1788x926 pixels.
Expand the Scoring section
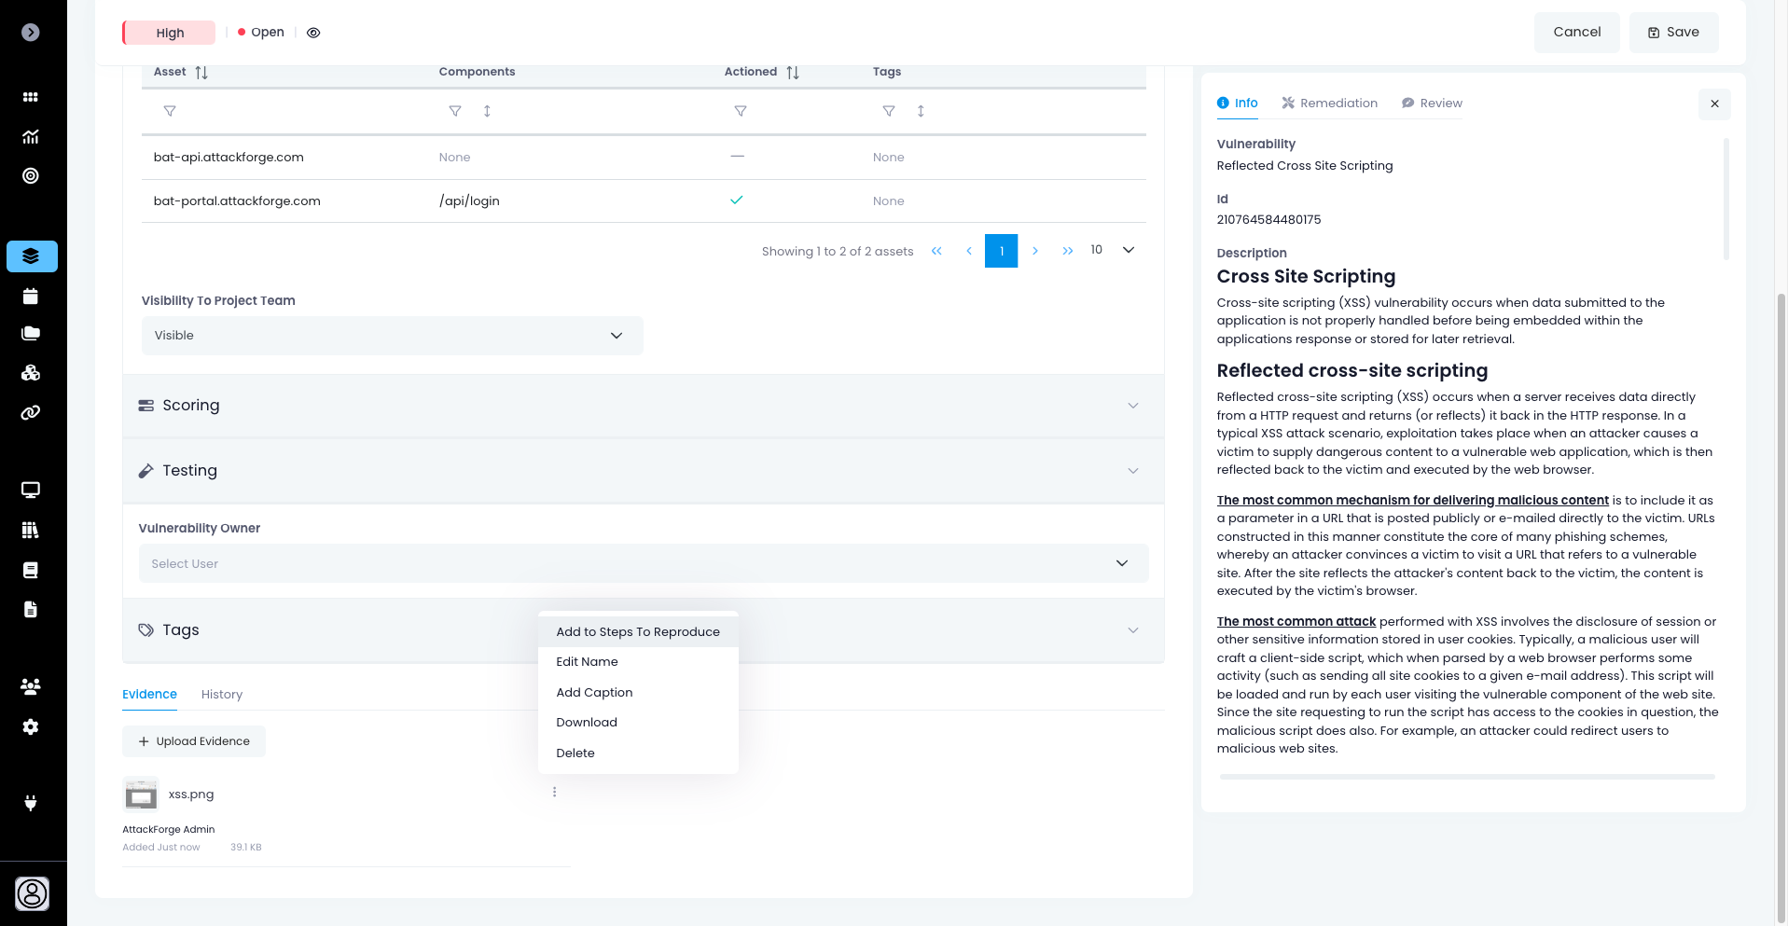pyautogui.click(x=643, y=406)
